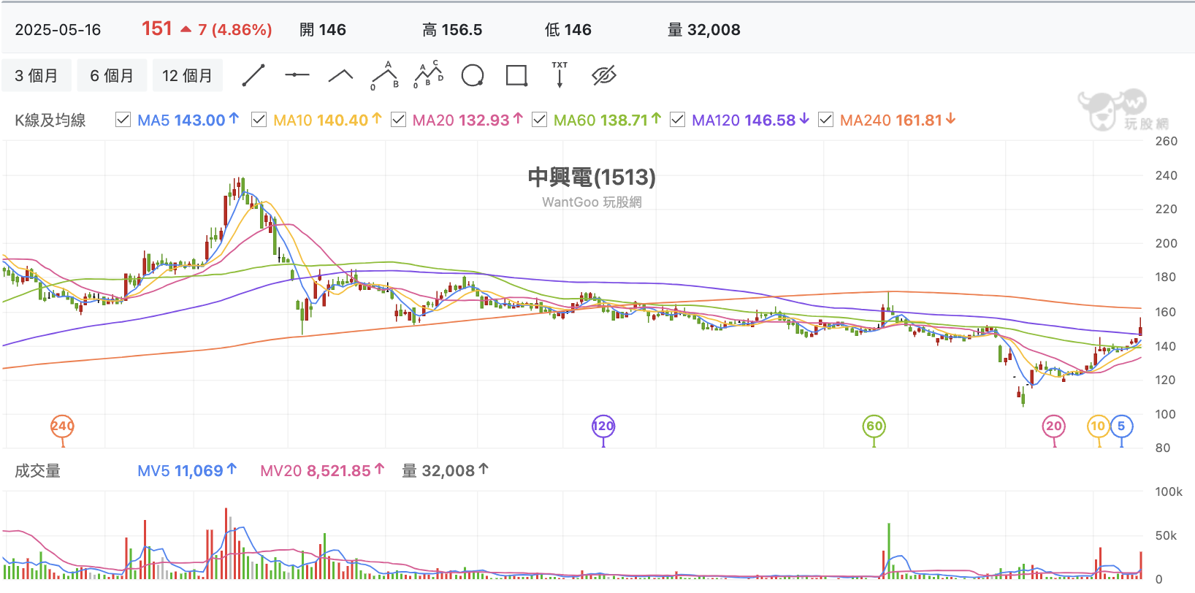1195x593 pixels.
Task: Select the TXT text annotation tool
Action: 560,75
